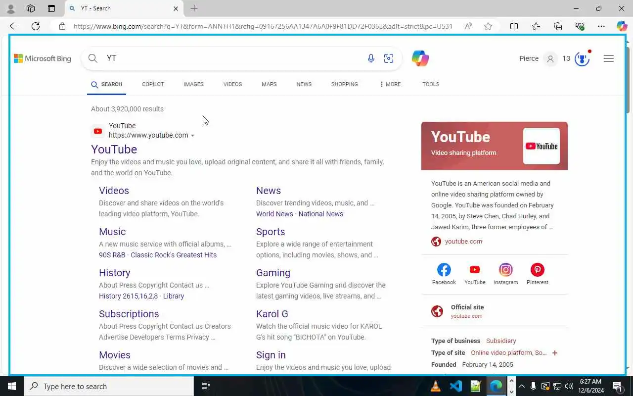This screenshot has height=396, width=633.
Task: Click the voice search microphone icon
Action: [371, 58]
